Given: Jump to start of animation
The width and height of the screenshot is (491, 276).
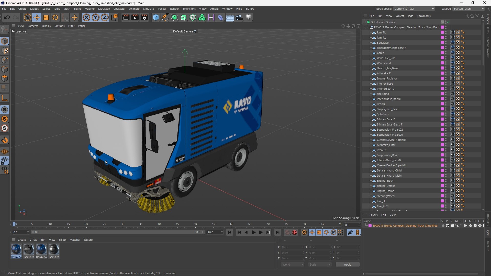Looking at the screenshot, I should 230,232.
